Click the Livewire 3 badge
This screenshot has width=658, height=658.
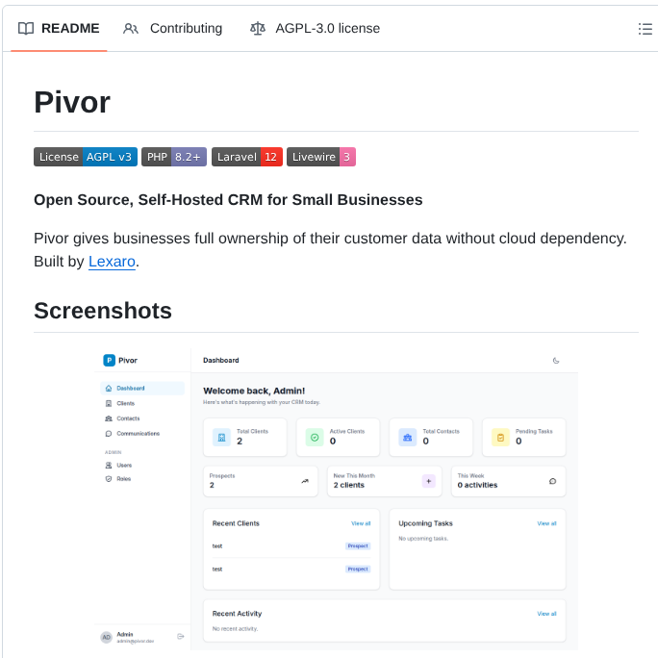click(321, 157)
